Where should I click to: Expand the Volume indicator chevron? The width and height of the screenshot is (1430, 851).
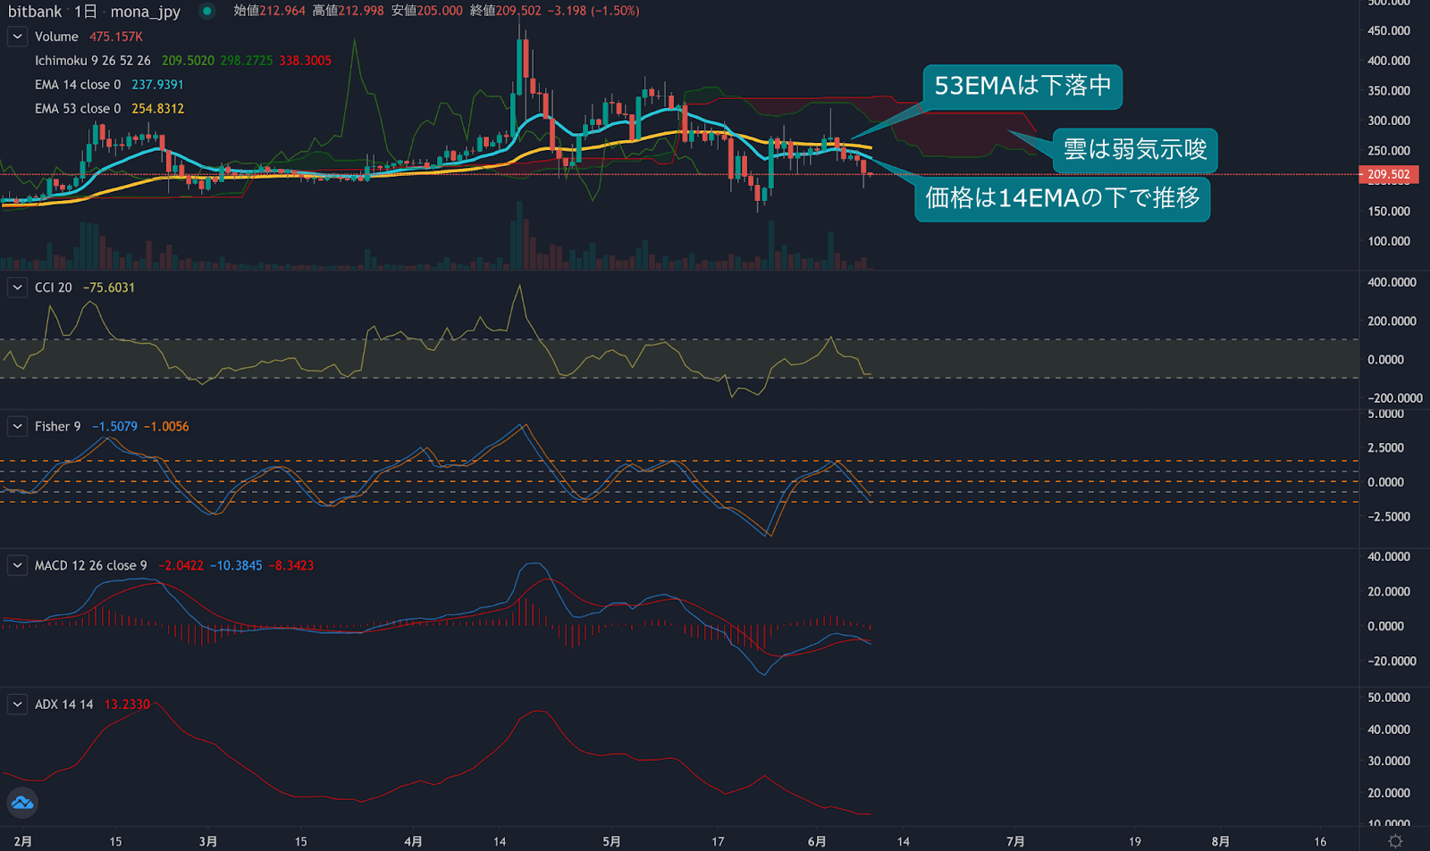coord(16,37)
